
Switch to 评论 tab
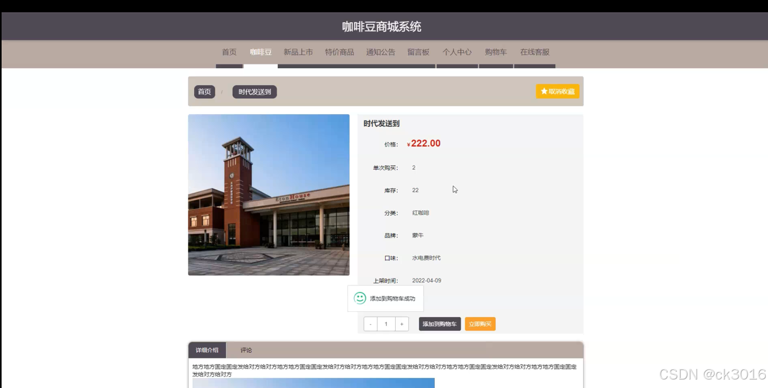[246, 350]
